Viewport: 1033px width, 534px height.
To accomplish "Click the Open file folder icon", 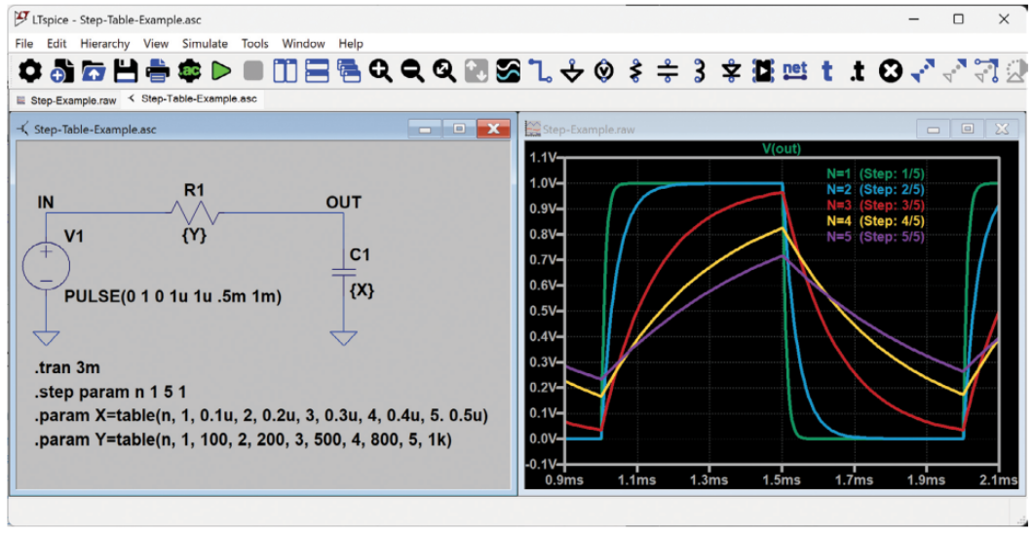I will [x=94, y=70].
